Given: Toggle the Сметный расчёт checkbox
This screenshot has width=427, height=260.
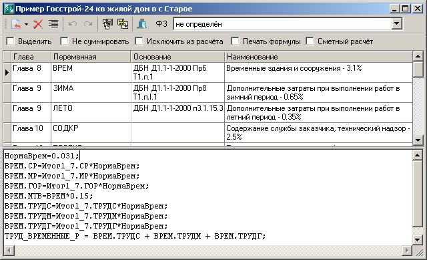Looking at the screenshot, I should pos(310,41).
